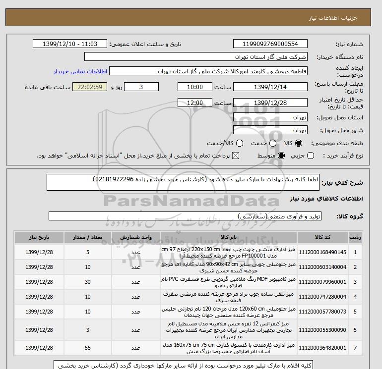Click the request creator name field
Screen dimensions: 382x369
tap(208, 71)
